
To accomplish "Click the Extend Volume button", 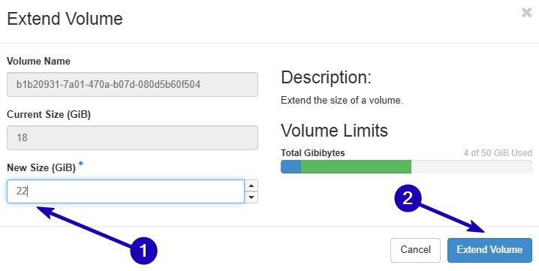I will tap(489, 250).
